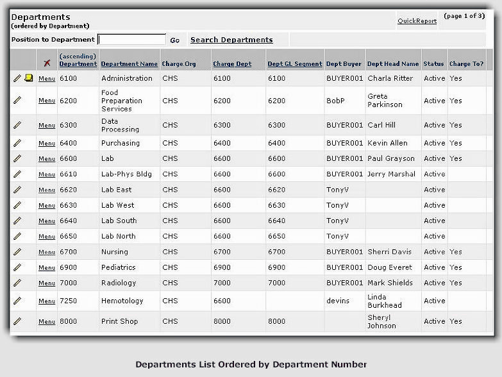Click pencil icon for Lab East row

click(x=17, y=190)
